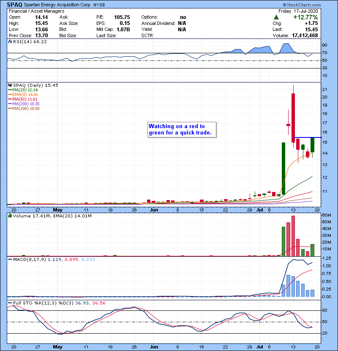The width and height of the screenshot is (338, 351).
Task: Click the large green breakout candle
Action: 283,168
